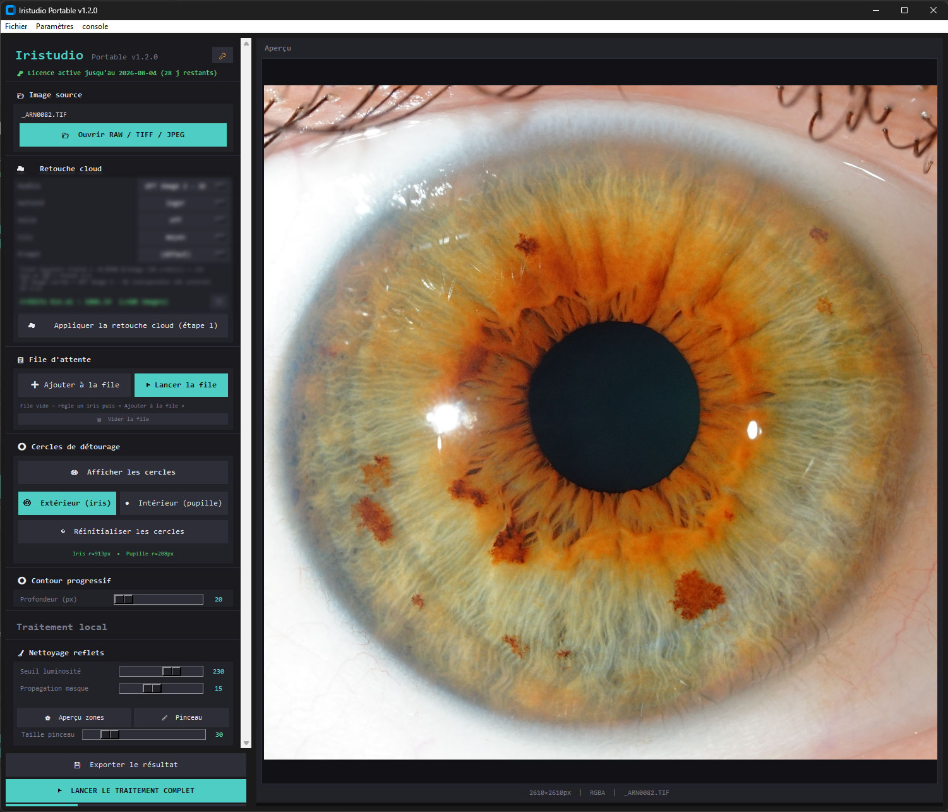Click the sidebar scrollbar down arrow
The width and height of the screenshot is (948, 812).
pyautogui.click(x=246, y=743)
